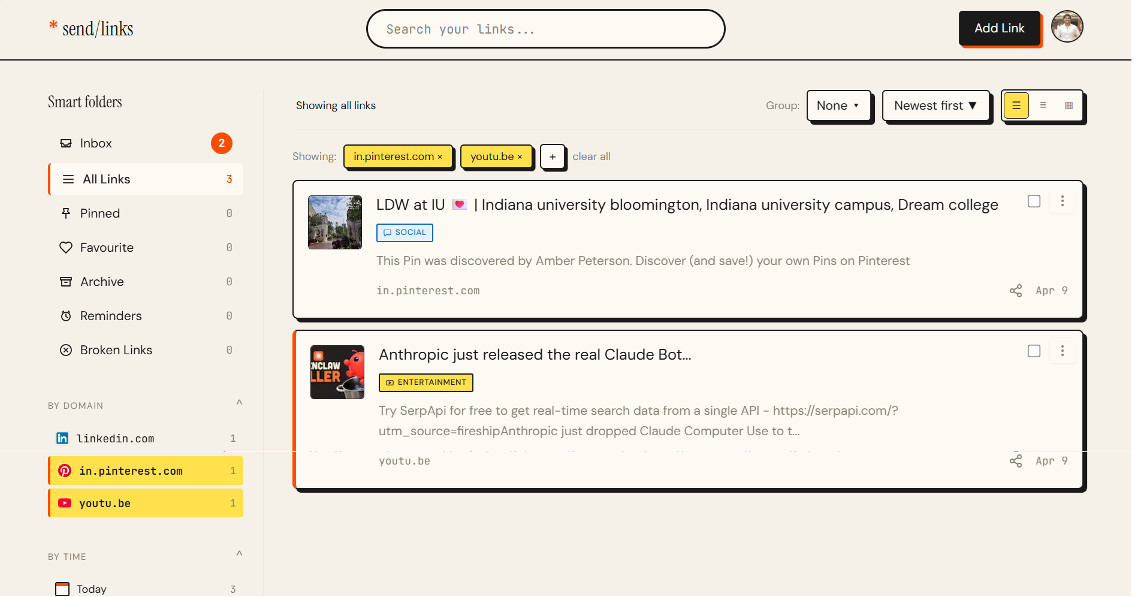The height and width of the screenshot is (597, 1141).
Task: Open share options on the Pinterest card
Action: pos(1015,290)
